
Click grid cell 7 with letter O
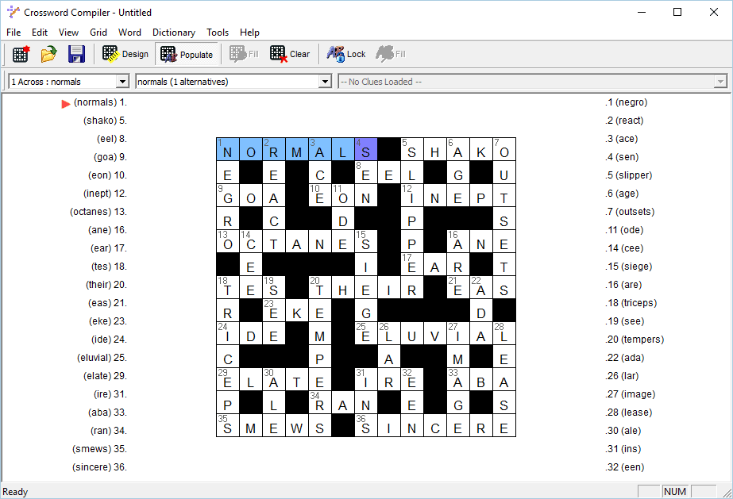pos(504,149)
